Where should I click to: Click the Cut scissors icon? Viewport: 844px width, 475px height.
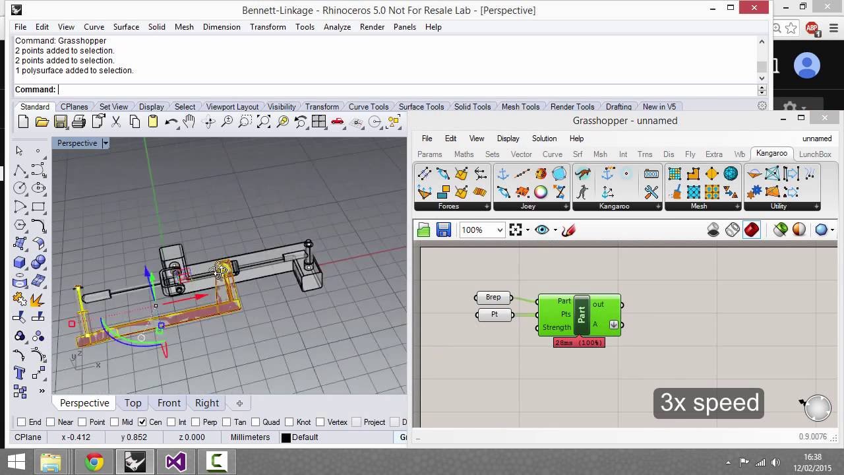[x=116, y=121]
